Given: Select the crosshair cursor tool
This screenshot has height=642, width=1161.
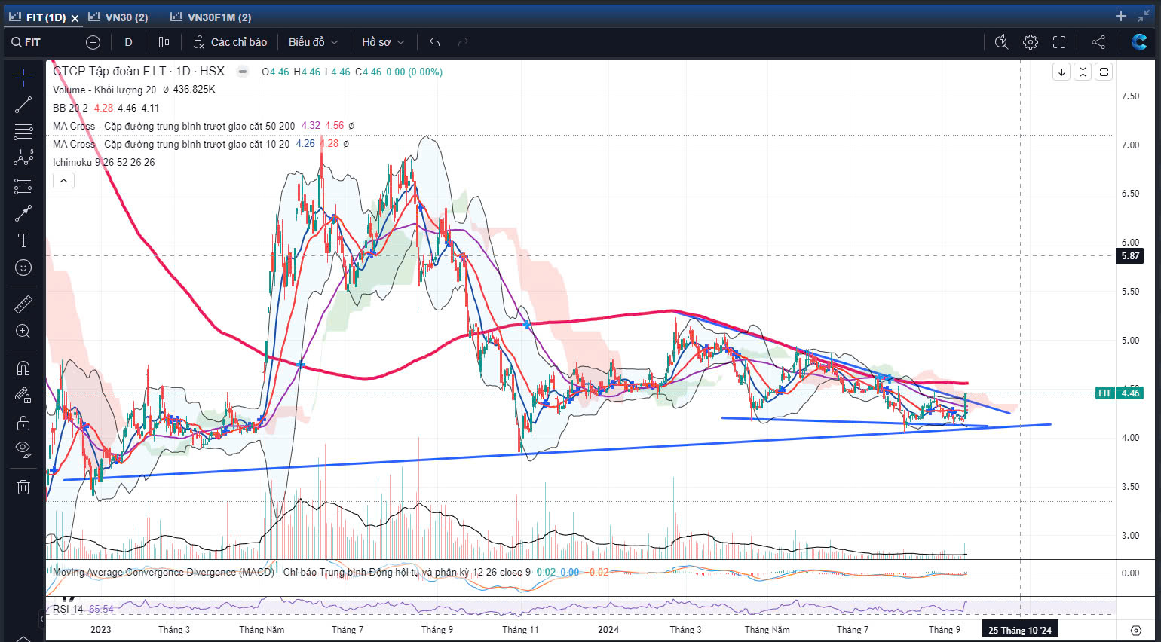Looking at the screenshot, I should [x=23, y=78].
